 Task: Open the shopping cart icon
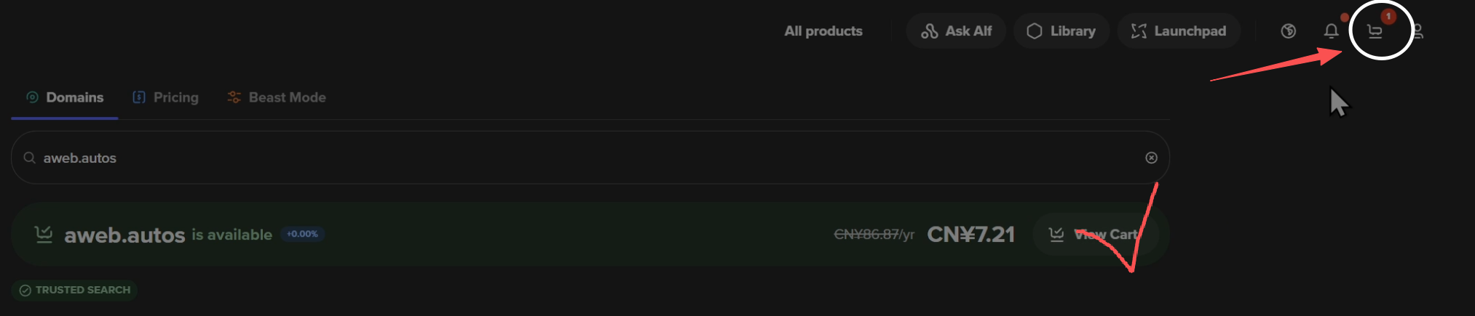pos(1375,32)
